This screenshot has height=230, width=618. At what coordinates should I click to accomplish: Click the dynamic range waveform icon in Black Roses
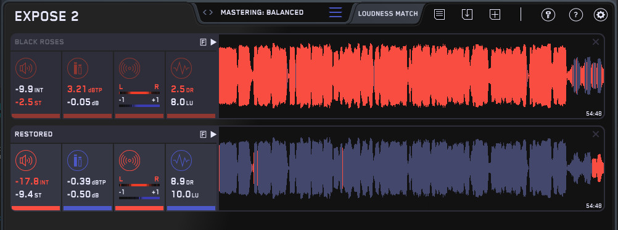[x=181, y=68]
